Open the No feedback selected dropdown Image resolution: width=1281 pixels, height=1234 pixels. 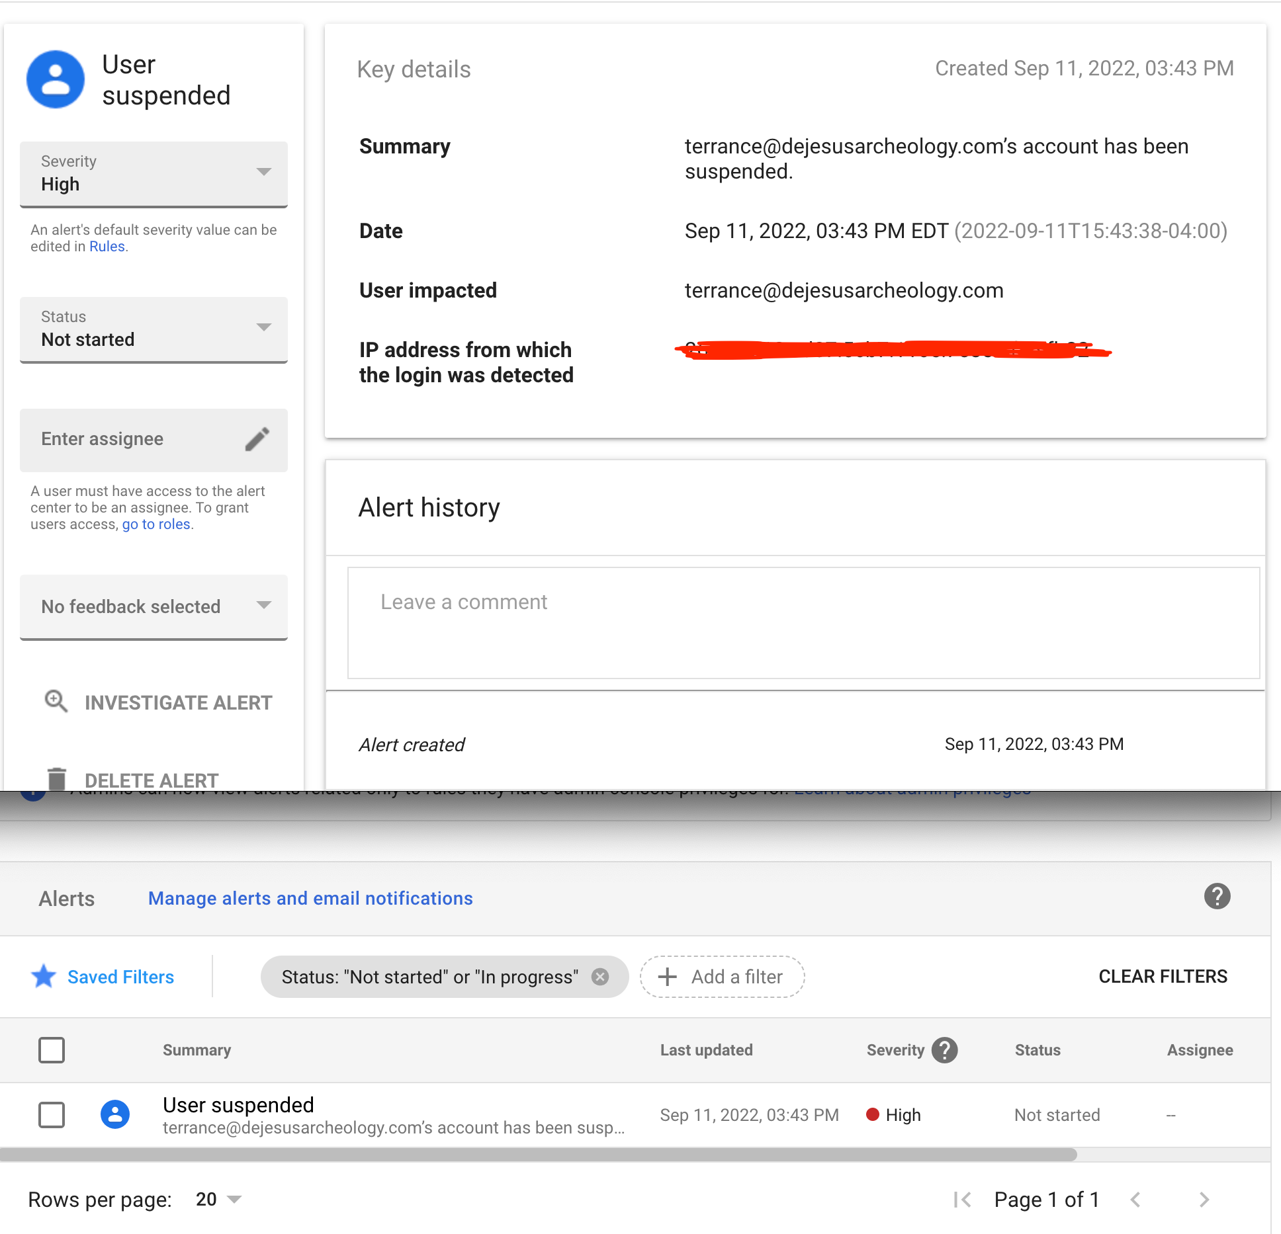tap(154, 607)
